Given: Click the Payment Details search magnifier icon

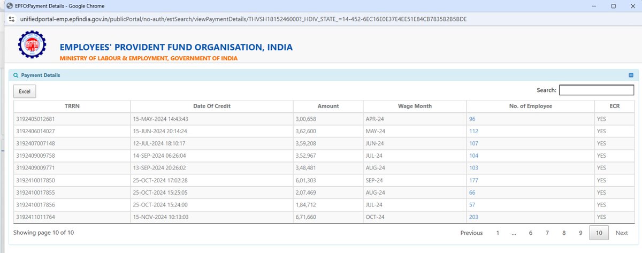Looking at the screenshot, I should tap(15, 75).
